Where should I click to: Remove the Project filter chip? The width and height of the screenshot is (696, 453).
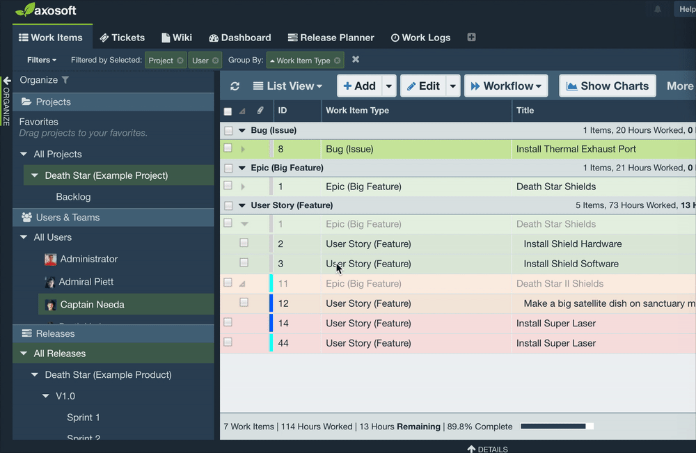[180, 61]
